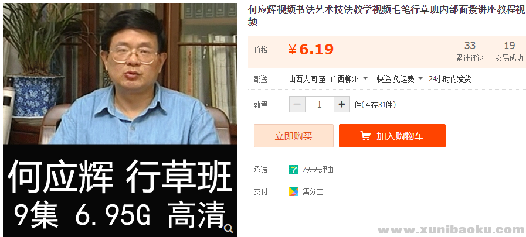The height and width of the screenshot is (237, 526).
Task: Decrease quantity with the minus button
Action: click(x=297, y=104)
